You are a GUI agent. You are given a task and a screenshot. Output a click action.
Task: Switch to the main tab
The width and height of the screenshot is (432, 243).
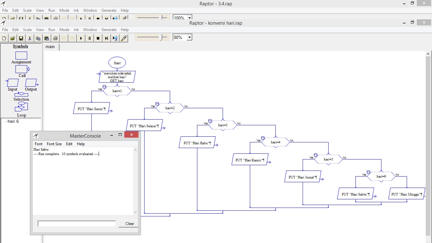coord(50,47)
